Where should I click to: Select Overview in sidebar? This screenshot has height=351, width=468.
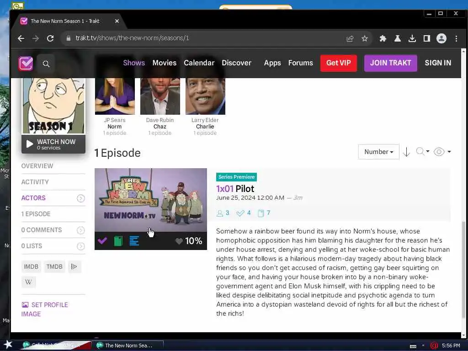[37, 166]
